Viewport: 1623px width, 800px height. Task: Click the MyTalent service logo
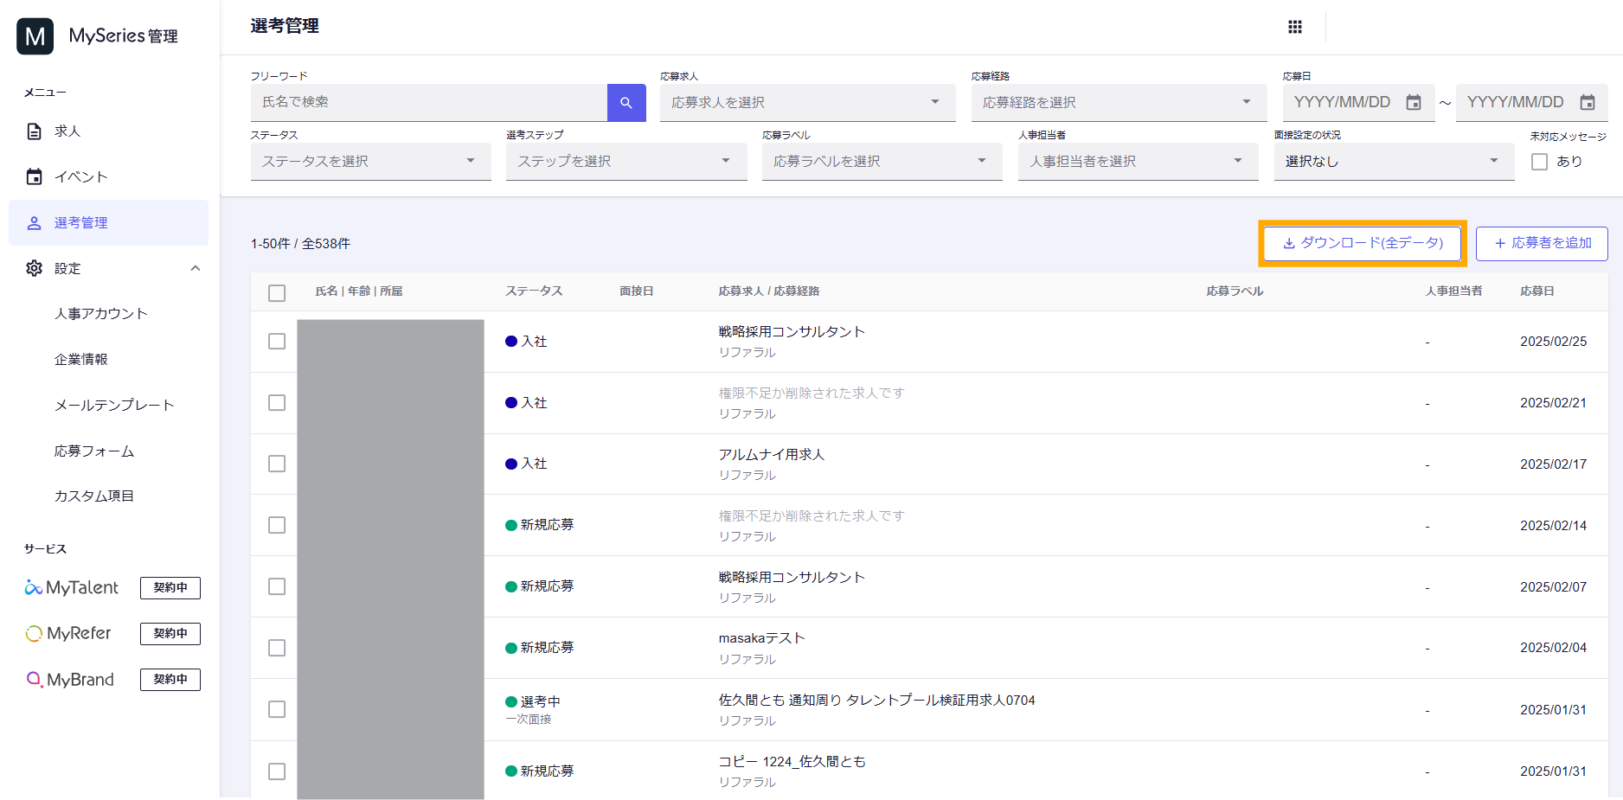[x=73, y=588]
